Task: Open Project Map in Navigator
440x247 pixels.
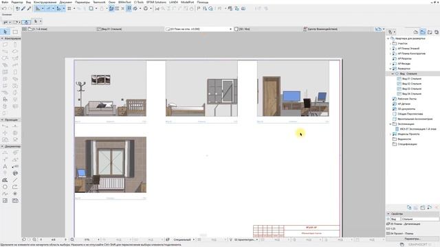Action: [x=416, y=32]
